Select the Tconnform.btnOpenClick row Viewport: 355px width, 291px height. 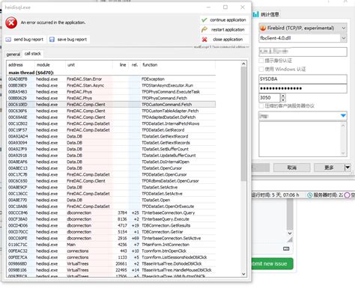112,251
